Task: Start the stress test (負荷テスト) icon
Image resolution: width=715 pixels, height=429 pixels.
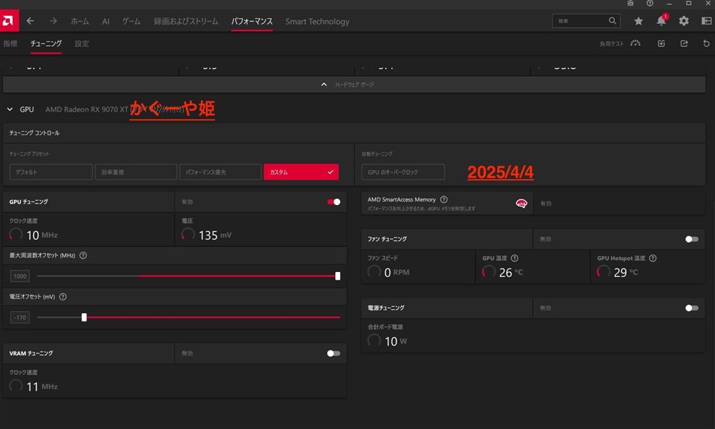Action: coord(635,43)
